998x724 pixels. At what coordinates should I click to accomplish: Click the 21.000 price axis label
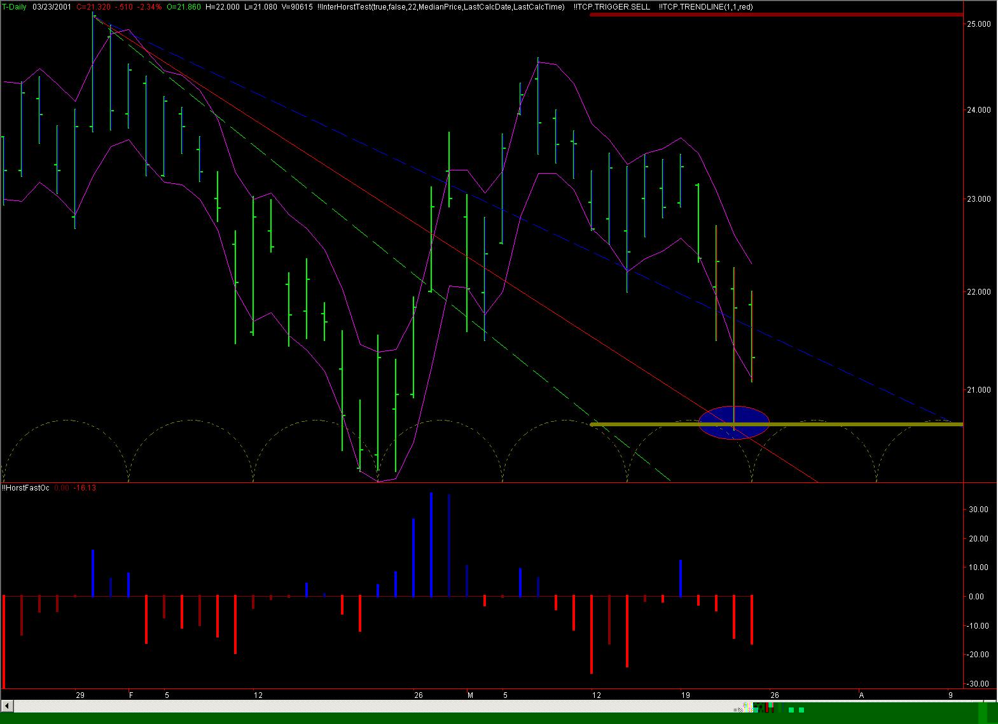(979, 390)
